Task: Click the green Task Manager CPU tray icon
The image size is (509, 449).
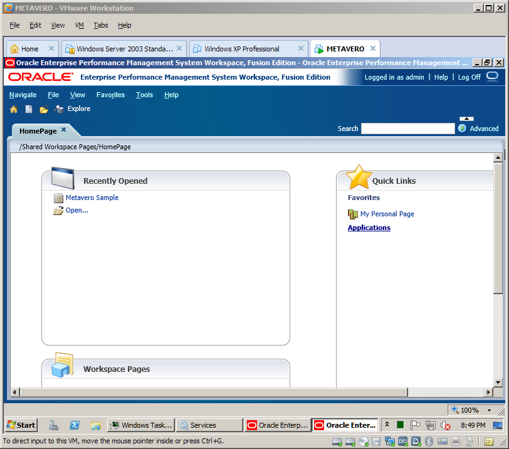Action: coord(401,425)
